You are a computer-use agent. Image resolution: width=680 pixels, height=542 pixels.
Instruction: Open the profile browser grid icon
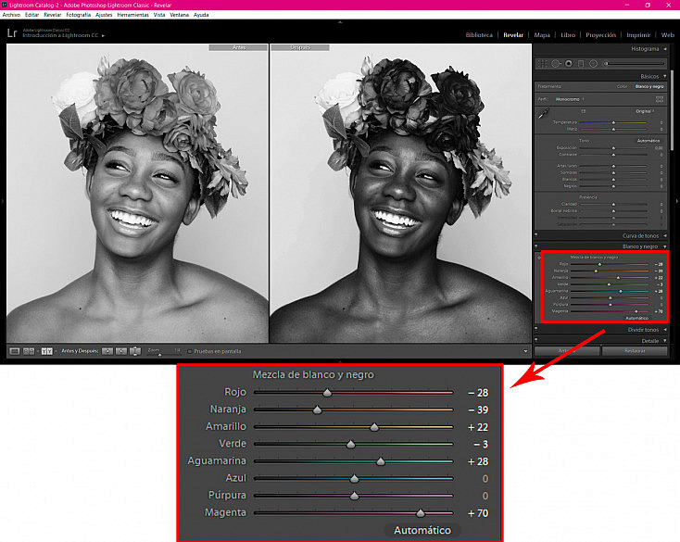click(x=660, y=99)
